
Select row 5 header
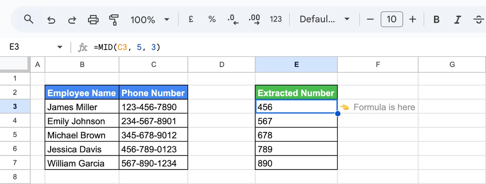pos(15,135)
